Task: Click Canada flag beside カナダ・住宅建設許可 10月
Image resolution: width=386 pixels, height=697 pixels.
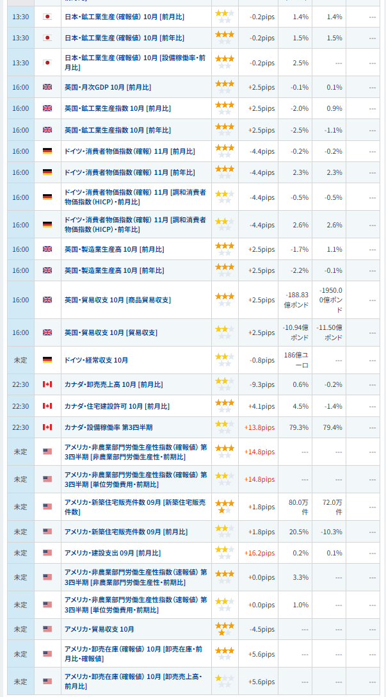Action: click(47, 406)
